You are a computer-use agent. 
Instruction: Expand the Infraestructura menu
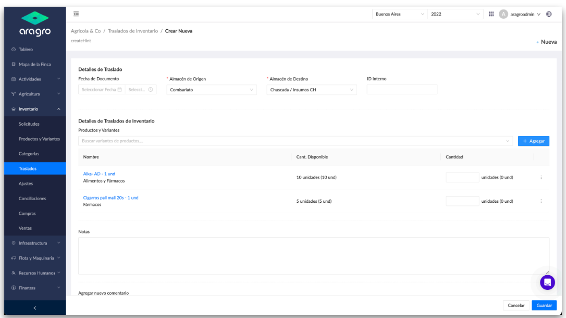pyautogui.click(x=35, y=243)
